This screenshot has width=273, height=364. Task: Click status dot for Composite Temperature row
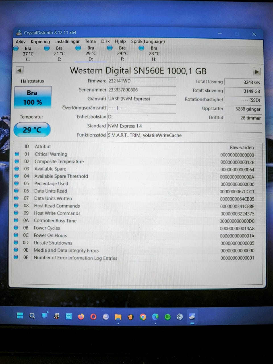(x=17, y=162)
